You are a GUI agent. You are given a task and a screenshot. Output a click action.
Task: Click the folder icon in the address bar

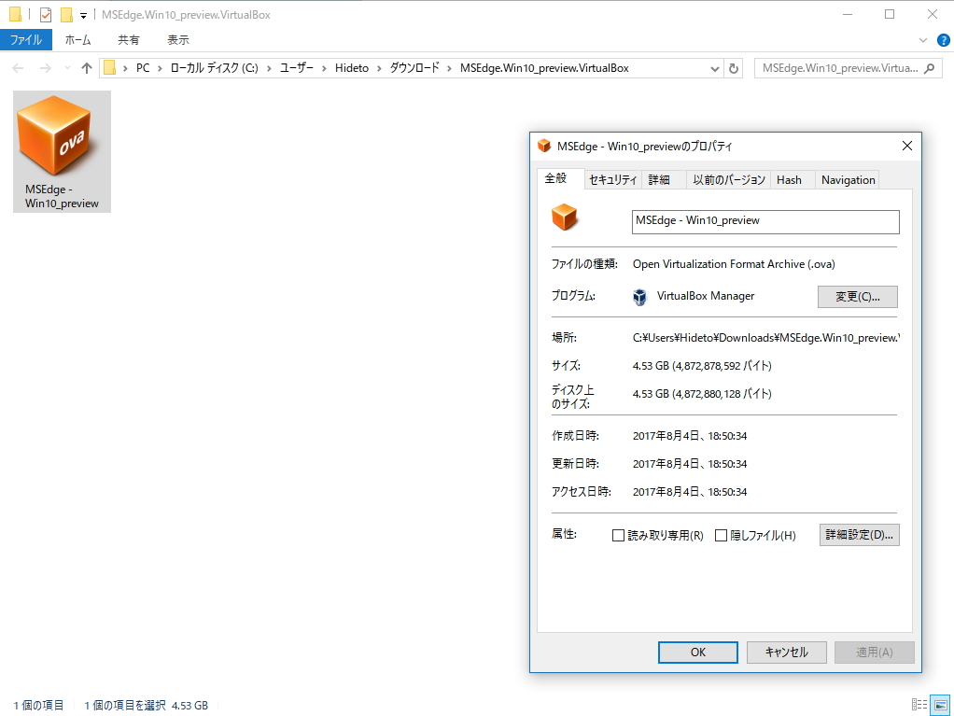[109, 67]
